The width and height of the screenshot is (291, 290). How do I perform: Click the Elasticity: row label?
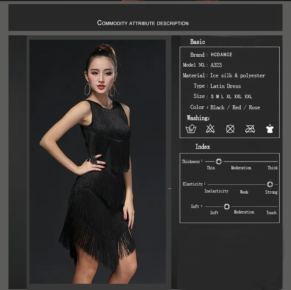point(194,184)
